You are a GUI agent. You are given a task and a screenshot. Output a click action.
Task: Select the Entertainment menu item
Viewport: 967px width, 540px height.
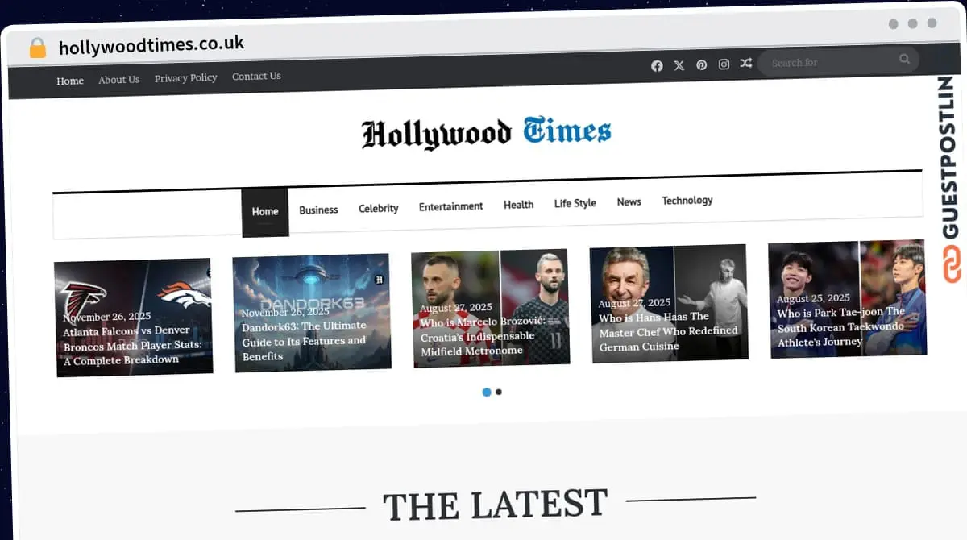pyautogui.click(x=450, y=206)
